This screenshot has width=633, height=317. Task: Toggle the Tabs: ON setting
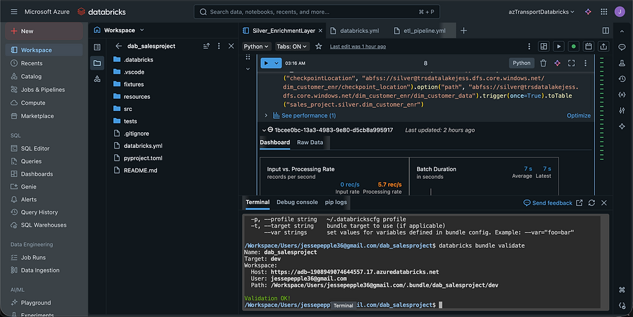point(292,46)
